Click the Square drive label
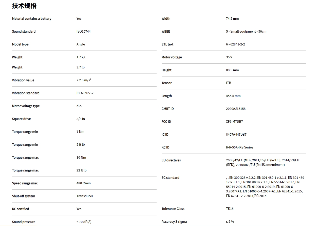This screenshot has height=226, width=319. [x=21, y=119]
